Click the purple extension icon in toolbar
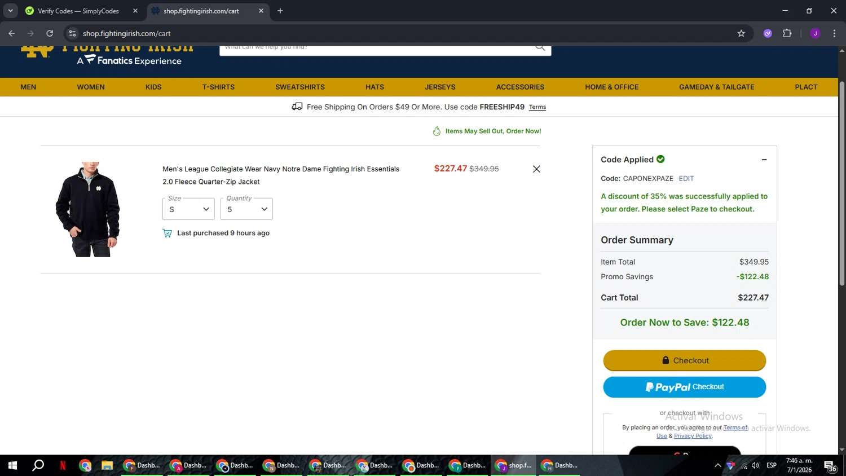 tap(768, 33)
